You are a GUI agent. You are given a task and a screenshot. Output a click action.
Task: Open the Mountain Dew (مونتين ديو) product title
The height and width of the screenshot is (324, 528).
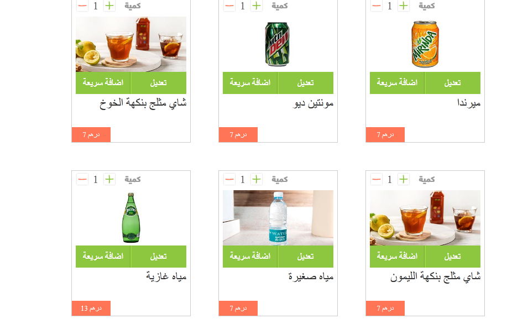(x=313, y=103)
